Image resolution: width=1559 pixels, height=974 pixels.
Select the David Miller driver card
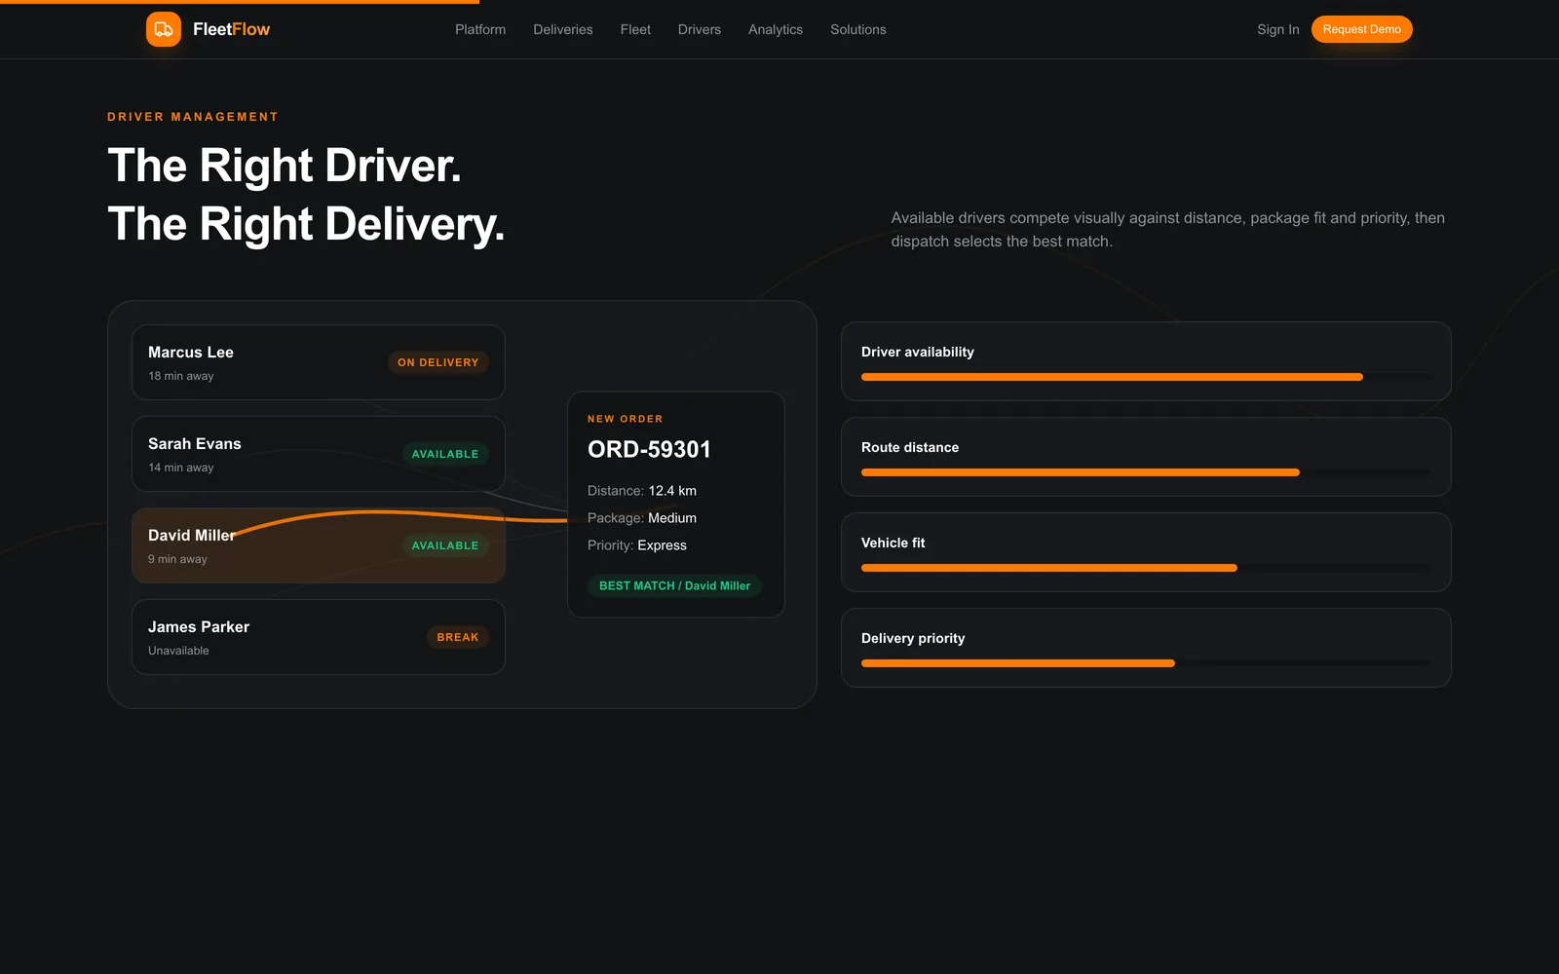pyautogui.click(x=319, y=545)
